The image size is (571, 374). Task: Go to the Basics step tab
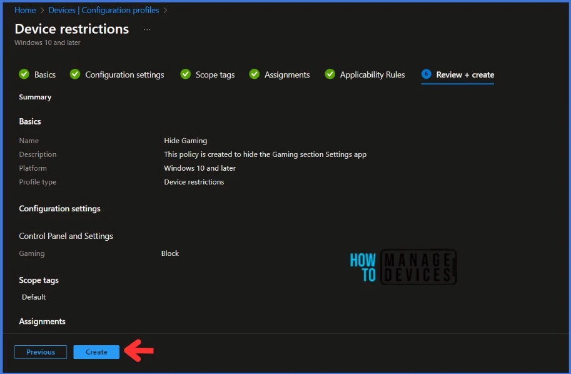click(x=45, y=74)
